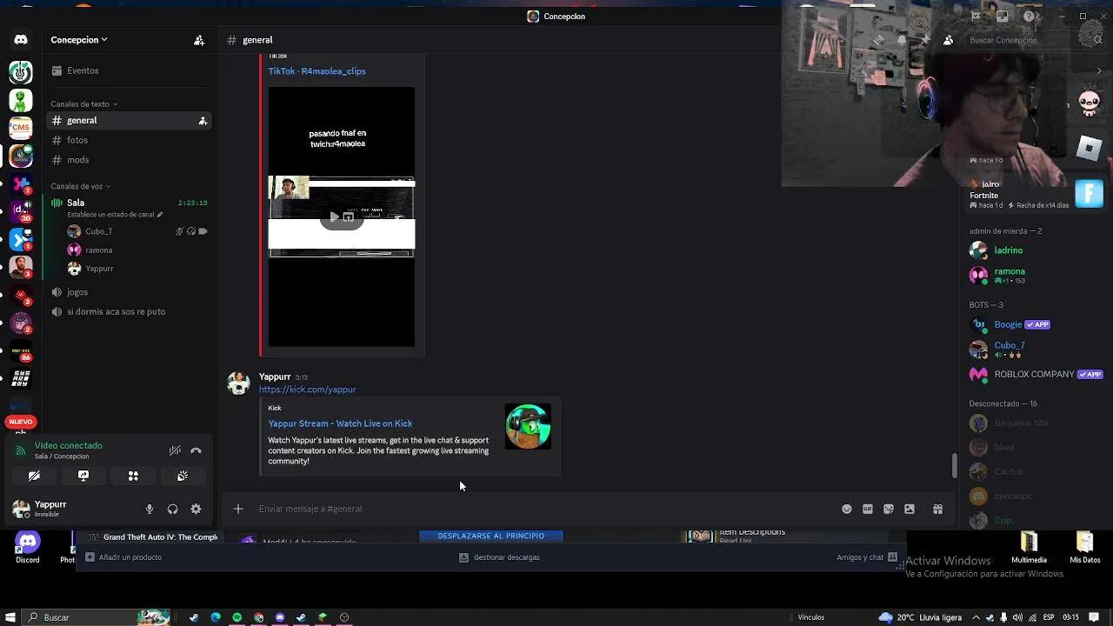Click Yappurr in the Sala voice channel
Viewport: 1113px width, 626px height.
click(x=99, y=269)
